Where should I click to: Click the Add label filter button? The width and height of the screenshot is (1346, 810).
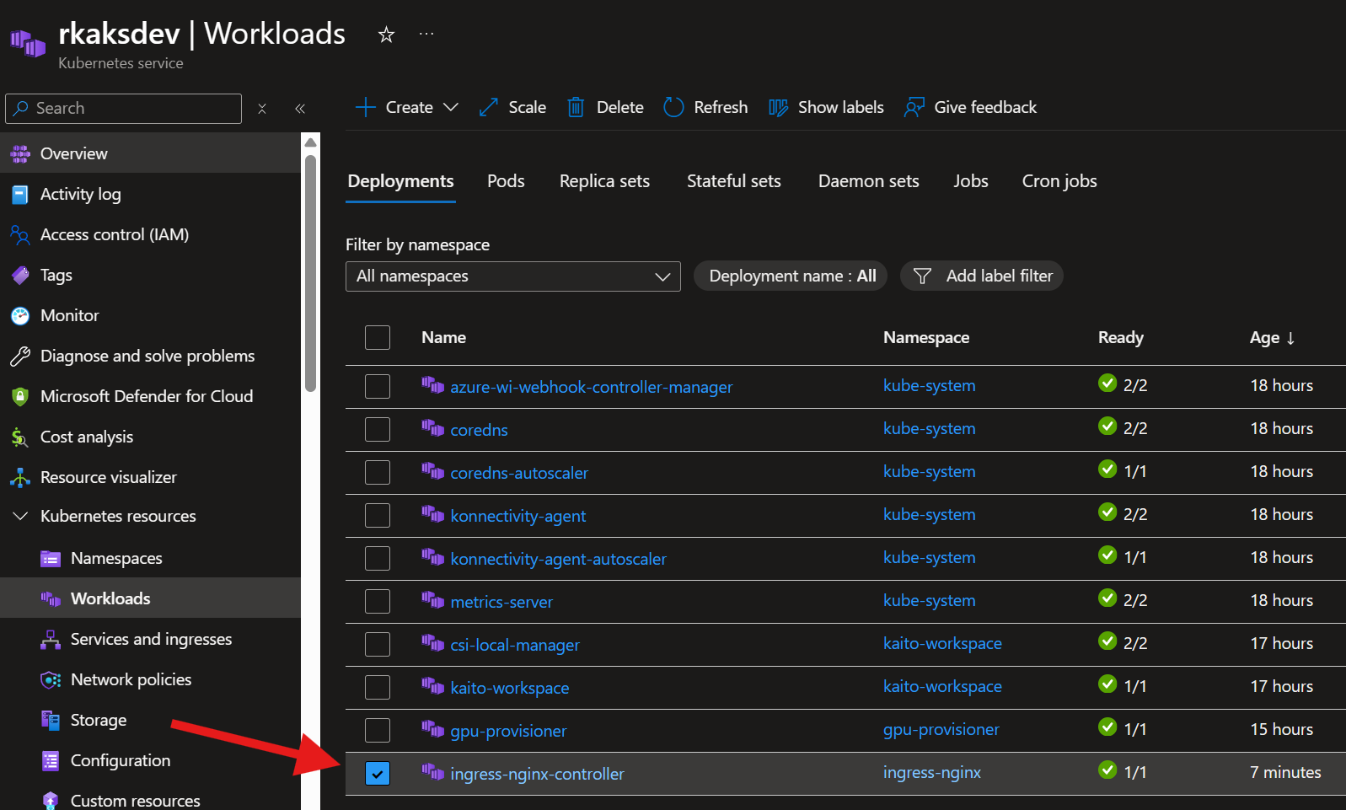click(982, 276)
